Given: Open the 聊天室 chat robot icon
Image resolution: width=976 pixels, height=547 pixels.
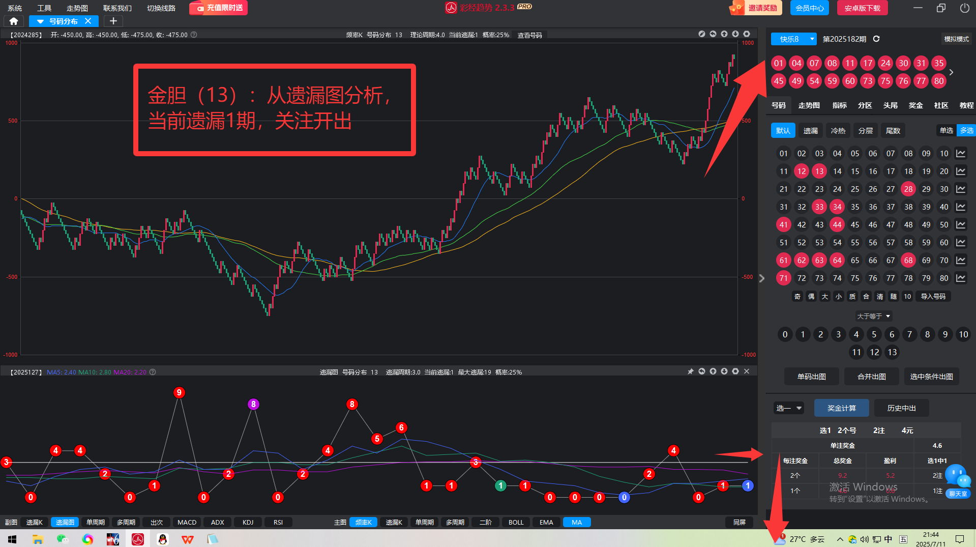Looking at the screenshot, I should pyautogui.click(x=958, y=480).
